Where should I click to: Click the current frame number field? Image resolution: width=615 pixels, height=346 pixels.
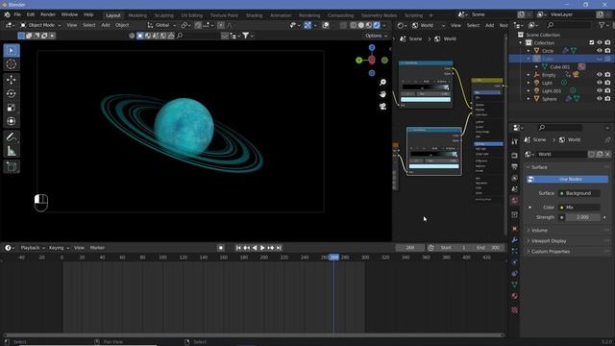tap(410, 248)
